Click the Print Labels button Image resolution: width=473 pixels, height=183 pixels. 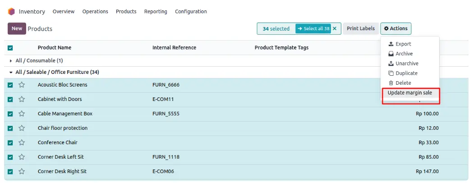[360, 29]
